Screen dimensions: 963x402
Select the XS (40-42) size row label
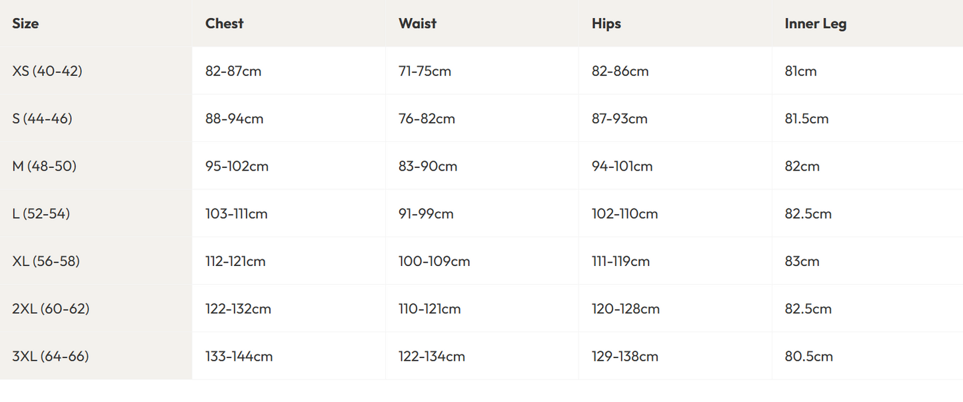coord(47,71)
